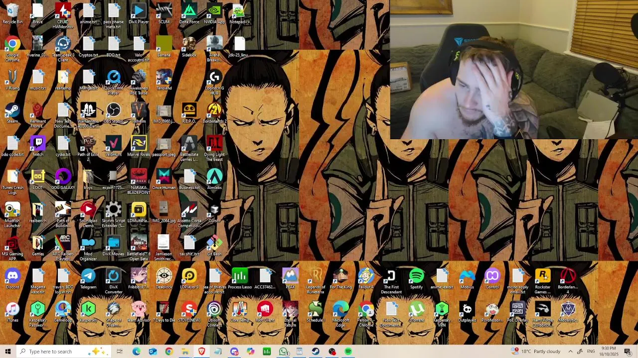Click the anime.txt file
This screenshot has width=638, height=358.
tap(88, 13)
